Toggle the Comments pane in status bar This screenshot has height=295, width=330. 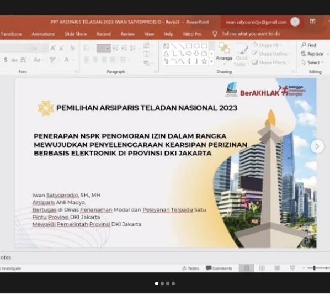219,268
